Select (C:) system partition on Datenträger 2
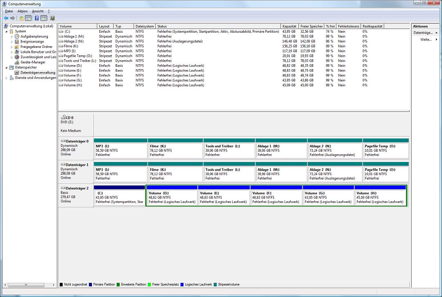Screen dimensions: 442x297 pos(119,196)
